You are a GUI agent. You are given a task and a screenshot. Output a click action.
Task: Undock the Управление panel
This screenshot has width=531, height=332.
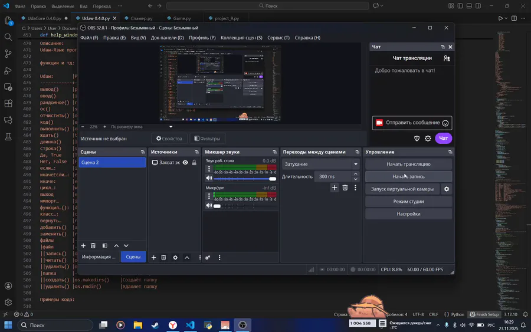(x=450, y=152)
